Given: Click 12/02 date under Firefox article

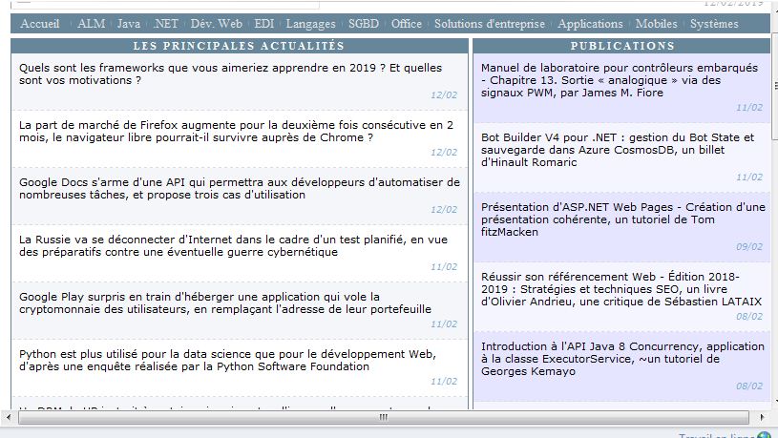Looking at the screenshot, I should pyautogui.click(x=444, y=153).
